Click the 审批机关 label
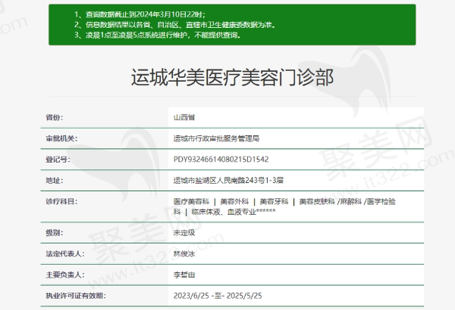455x310 pixels. (61, 138)
